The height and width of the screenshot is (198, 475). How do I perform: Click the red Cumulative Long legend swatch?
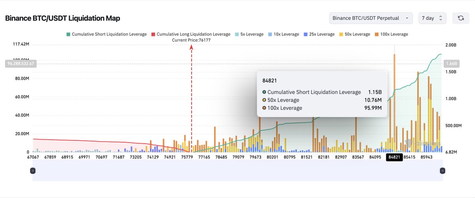[153, 34]
